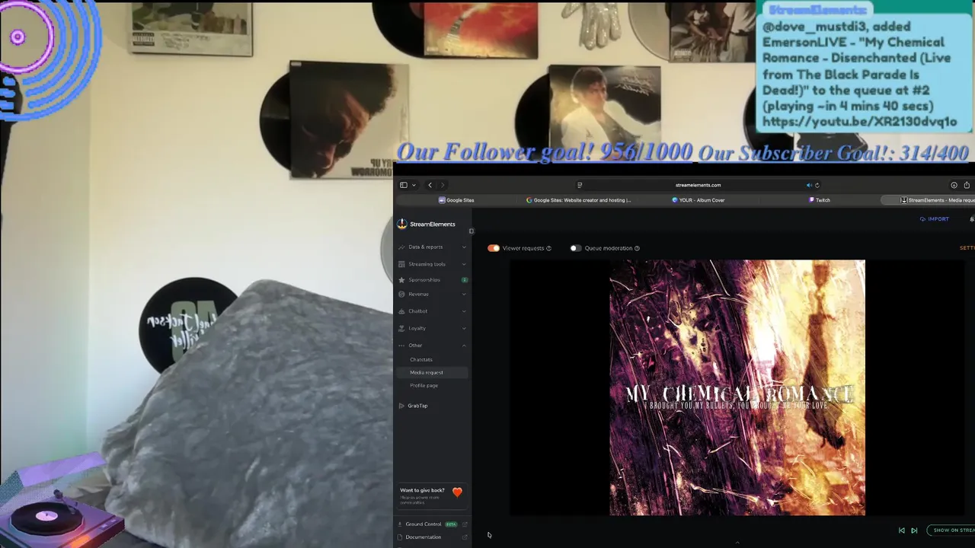
Task: Click the Sponsorships count badge
Action: click(465, 280)
